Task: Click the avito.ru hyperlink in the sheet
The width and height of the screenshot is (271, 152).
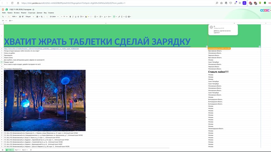Action: point(41,49)
